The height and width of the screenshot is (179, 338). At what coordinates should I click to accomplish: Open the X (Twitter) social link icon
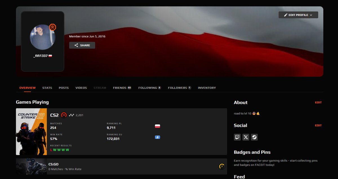(246, 137)
